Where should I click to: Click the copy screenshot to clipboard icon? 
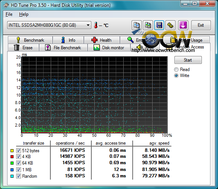click(148, 25)
